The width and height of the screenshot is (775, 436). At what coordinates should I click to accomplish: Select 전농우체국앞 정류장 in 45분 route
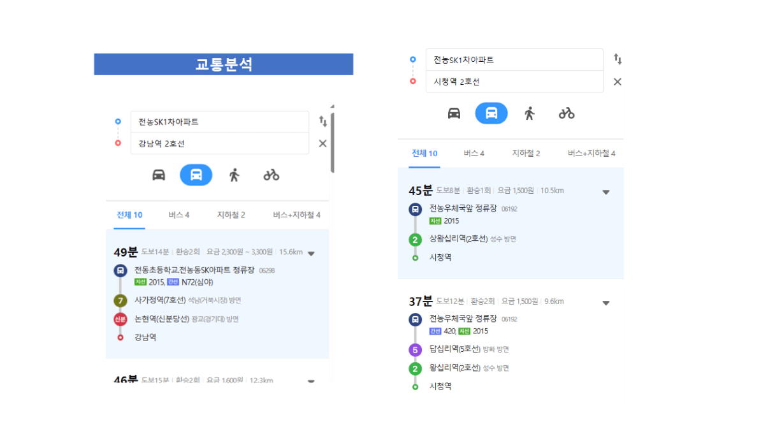463,208
